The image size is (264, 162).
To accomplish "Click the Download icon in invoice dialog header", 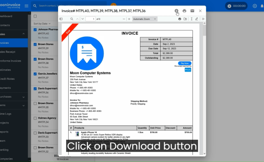I will (x=176, y=11).
